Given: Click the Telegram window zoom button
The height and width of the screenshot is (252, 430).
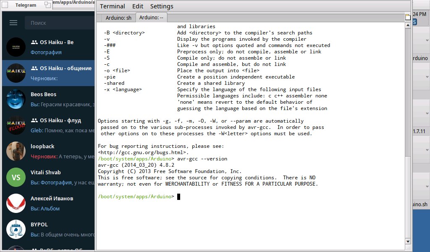Looking at the screenshot, I should (x=48, y=5).
